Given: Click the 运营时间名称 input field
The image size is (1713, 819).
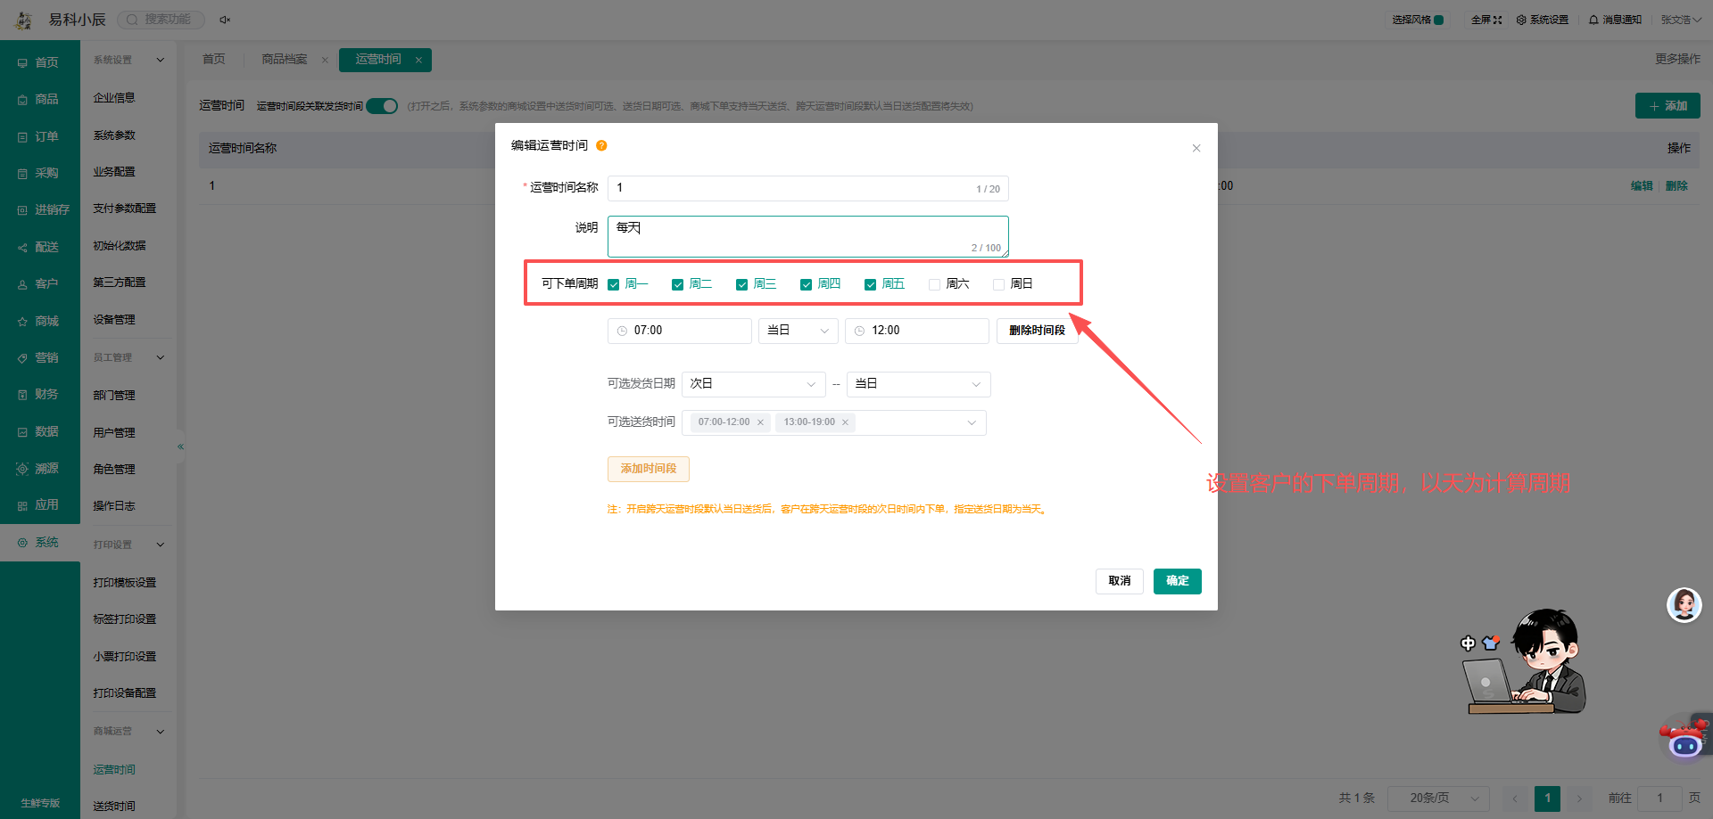Looking at the screenshot, I should tap(807, 188).
